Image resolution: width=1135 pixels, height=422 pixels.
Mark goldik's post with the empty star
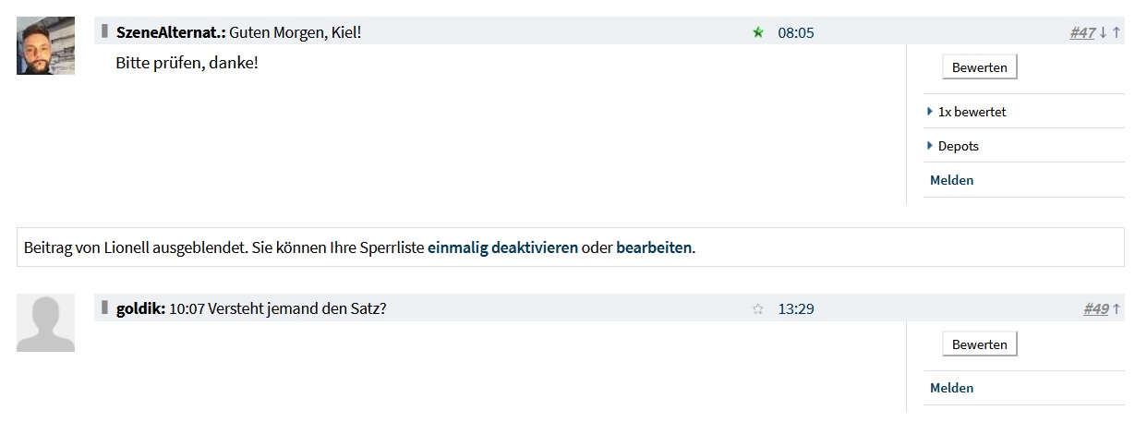pyautogui.click(x=758, y=309)
